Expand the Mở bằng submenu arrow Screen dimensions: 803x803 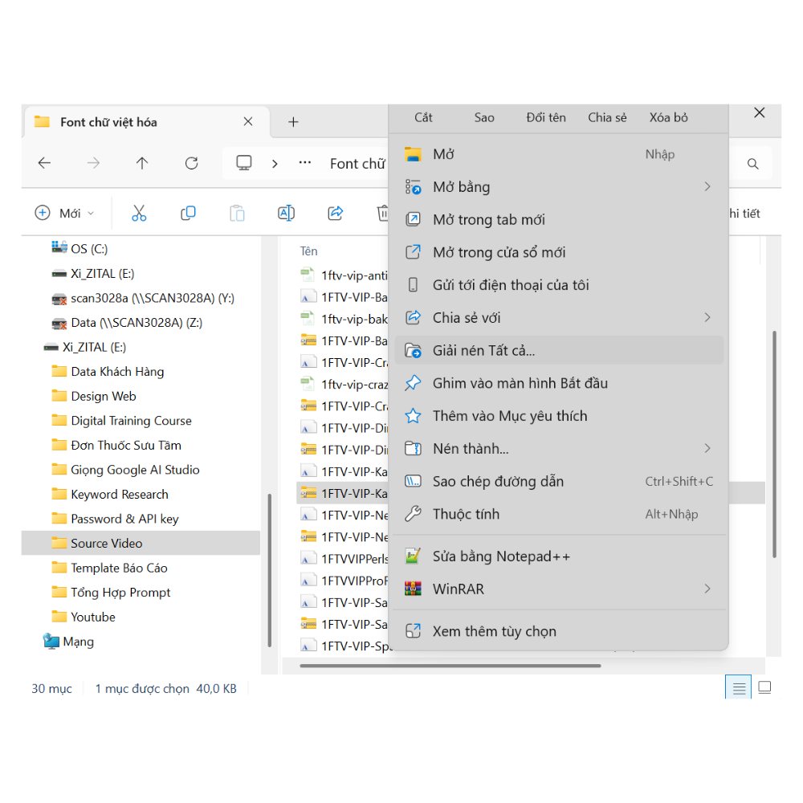[x=707, y=186]
